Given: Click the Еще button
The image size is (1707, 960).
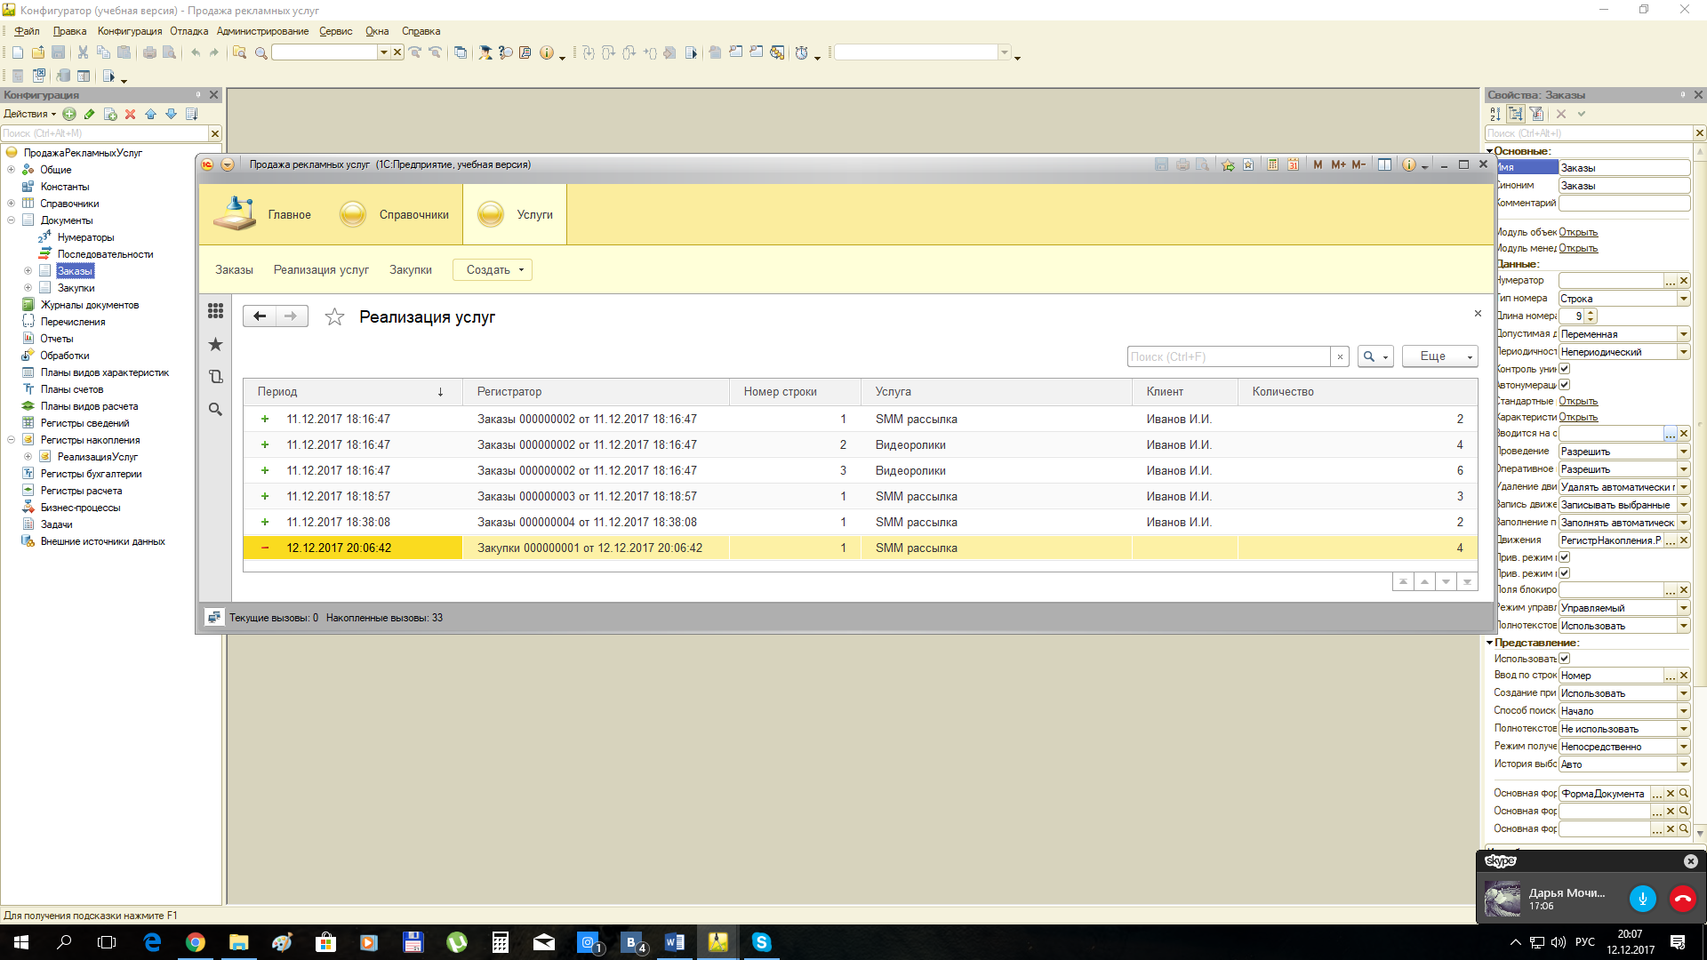Looking at the screenshot, I should 1439,356.
